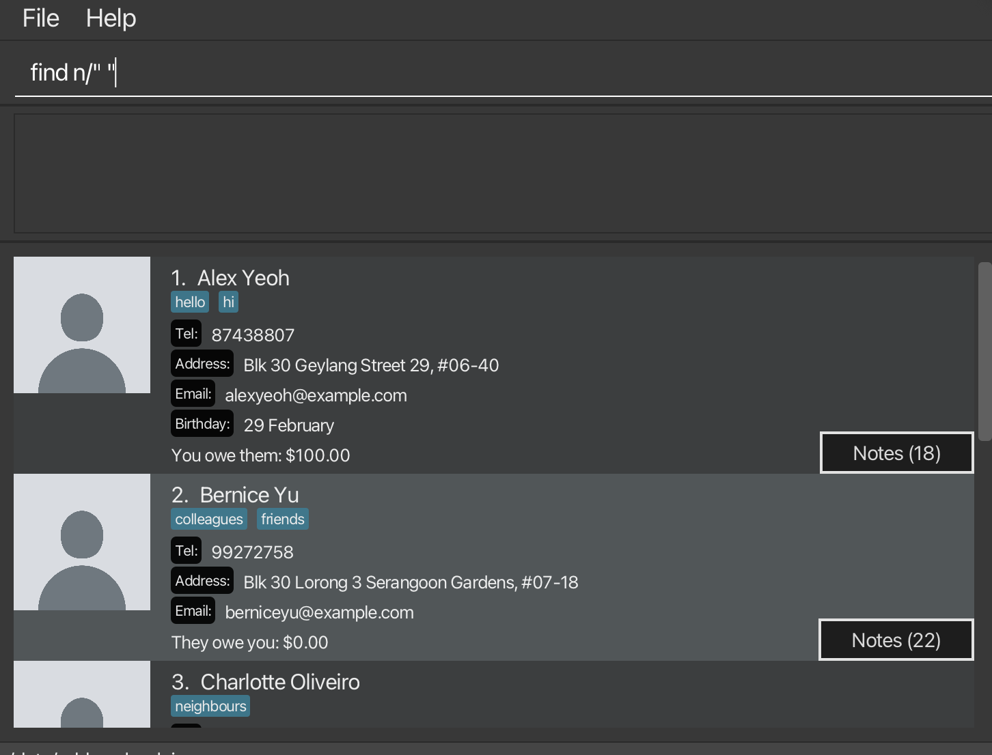Open the File menu
The height and width of the screenshot is (755, 992).
click(x=41, y=18)
